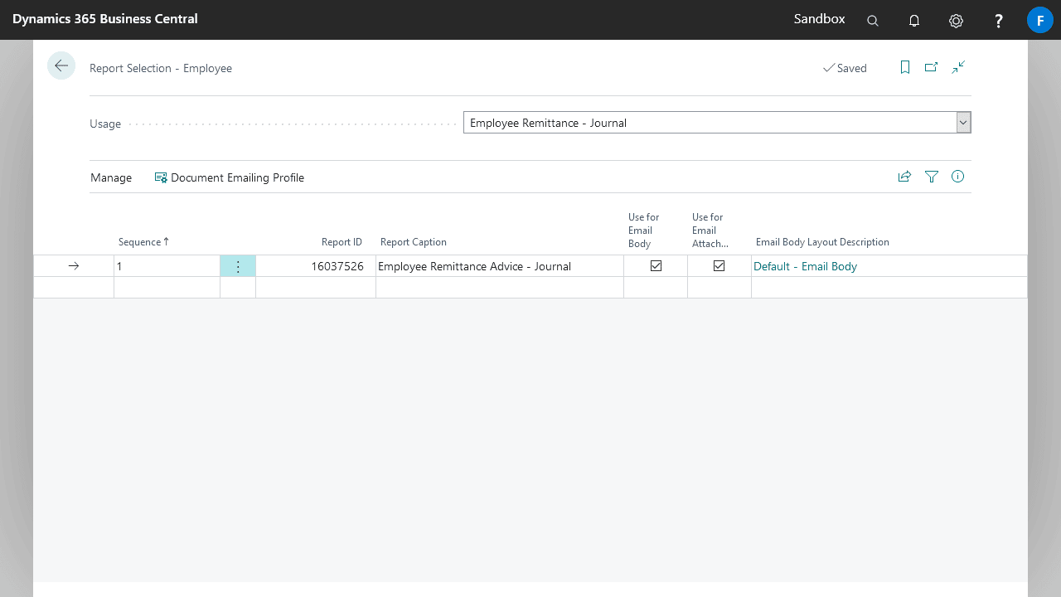Select Employee Remittance Advice - Journal cell
The image size is (1061, 597).
500,266
